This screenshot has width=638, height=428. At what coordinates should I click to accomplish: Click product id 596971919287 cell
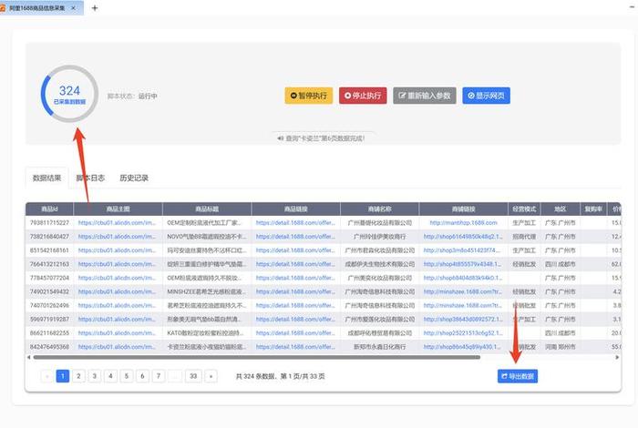(49, 319)
